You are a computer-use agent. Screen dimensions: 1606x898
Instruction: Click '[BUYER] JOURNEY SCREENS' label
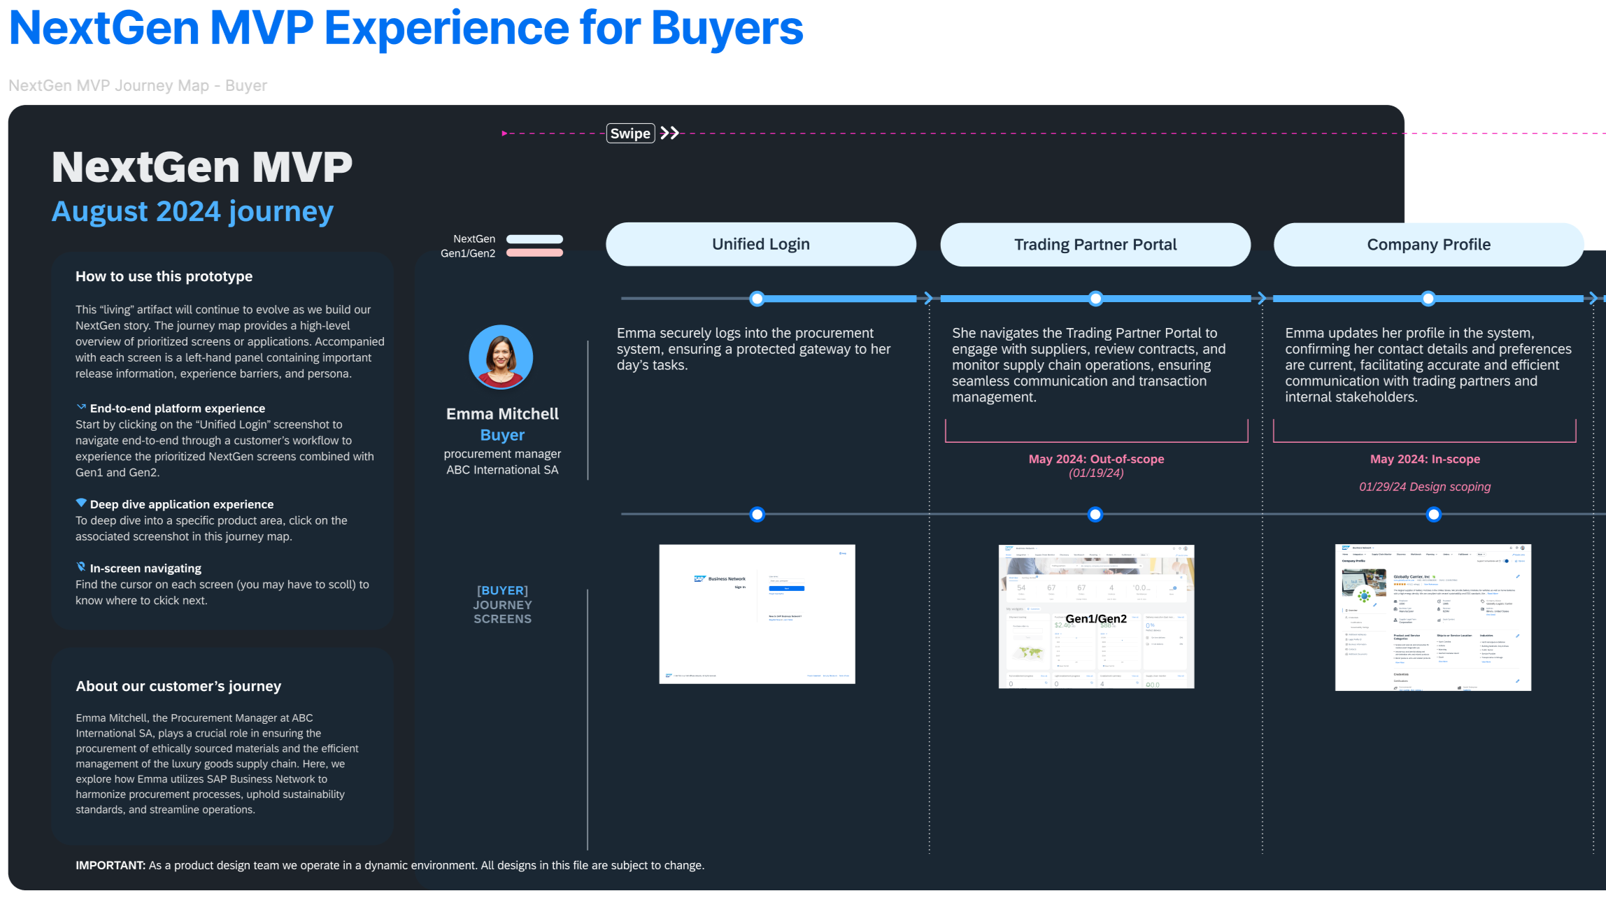point(502,605)
